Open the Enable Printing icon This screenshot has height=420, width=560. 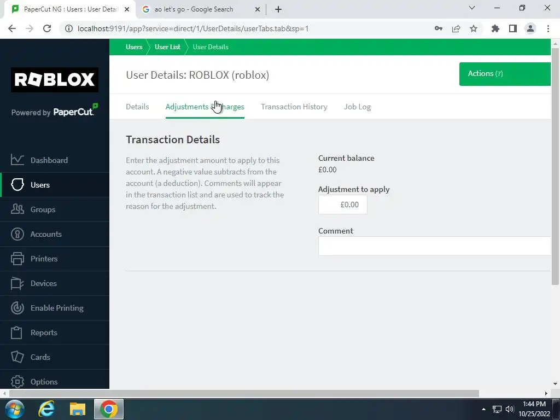point(17,308)
